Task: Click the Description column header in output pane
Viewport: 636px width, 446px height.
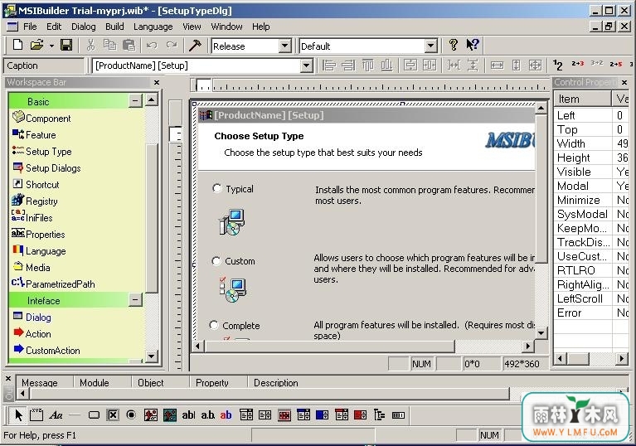Action: [x=276, y=382]
